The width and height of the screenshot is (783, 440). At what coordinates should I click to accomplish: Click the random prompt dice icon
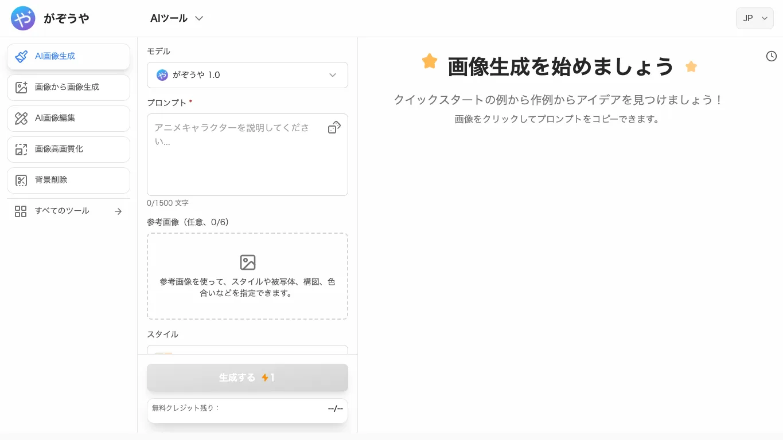334,127
